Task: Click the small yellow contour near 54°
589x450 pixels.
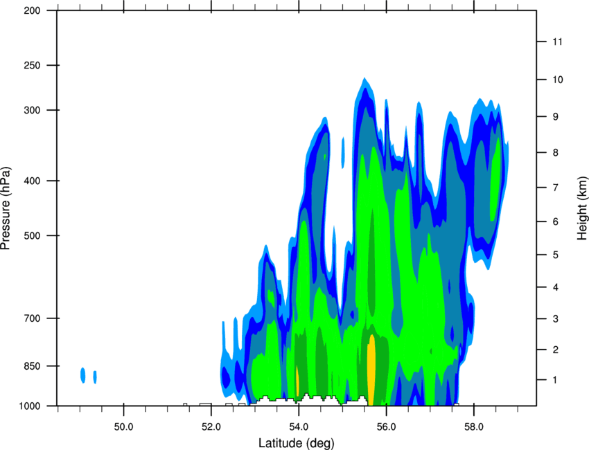Action: pos(297,381)
